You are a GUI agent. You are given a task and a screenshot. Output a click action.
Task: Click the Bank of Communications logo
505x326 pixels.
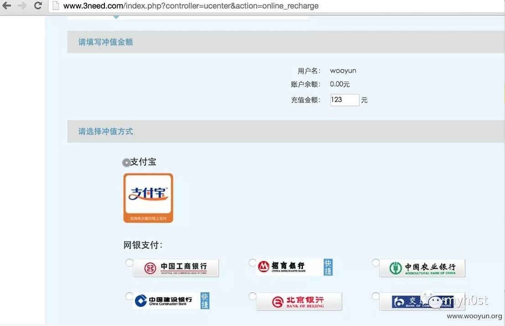[422, 301]
